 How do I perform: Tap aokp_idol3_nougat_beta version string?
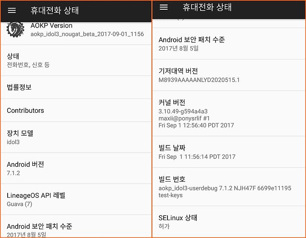coord(87,34)
